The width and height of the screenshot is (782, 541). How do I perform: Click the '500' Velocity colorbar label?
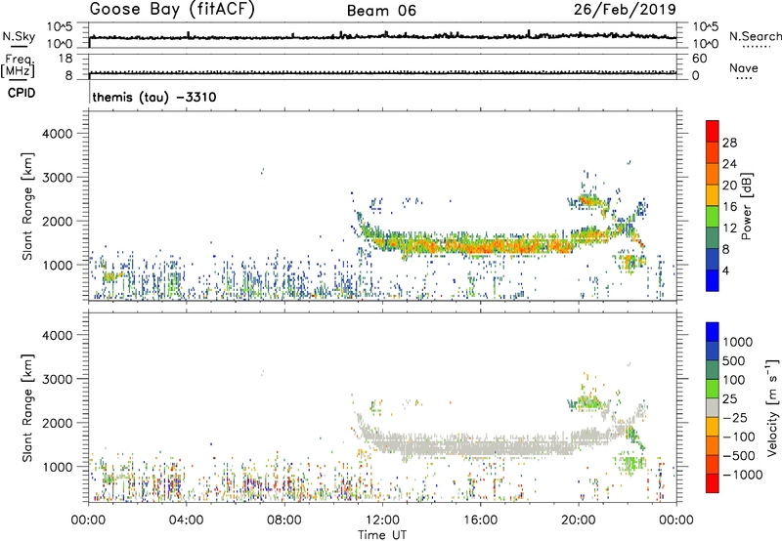tap(733, 361)
